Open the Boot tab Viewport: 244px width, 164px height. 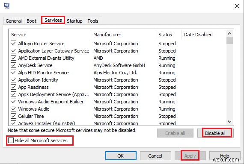31,21
